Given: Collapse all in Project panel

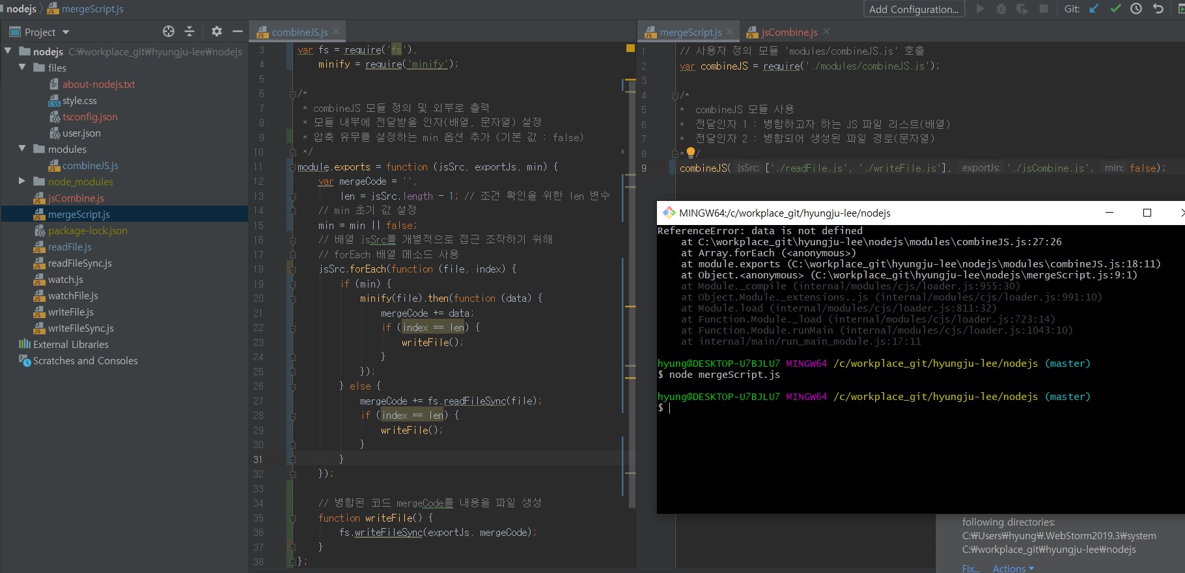Looking at the screenshot, I should click(189, 31).
